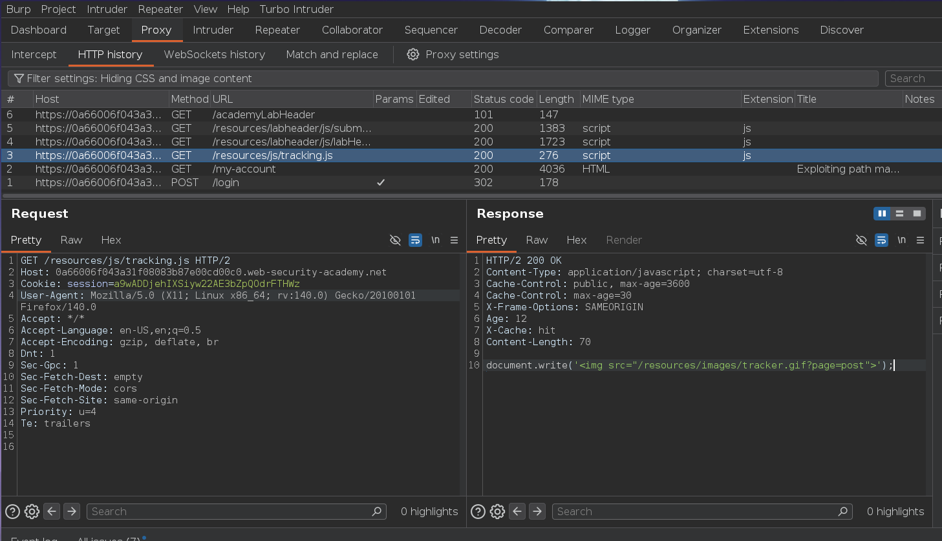
Task: Switch Response view to Render
Action: [624, 240]
